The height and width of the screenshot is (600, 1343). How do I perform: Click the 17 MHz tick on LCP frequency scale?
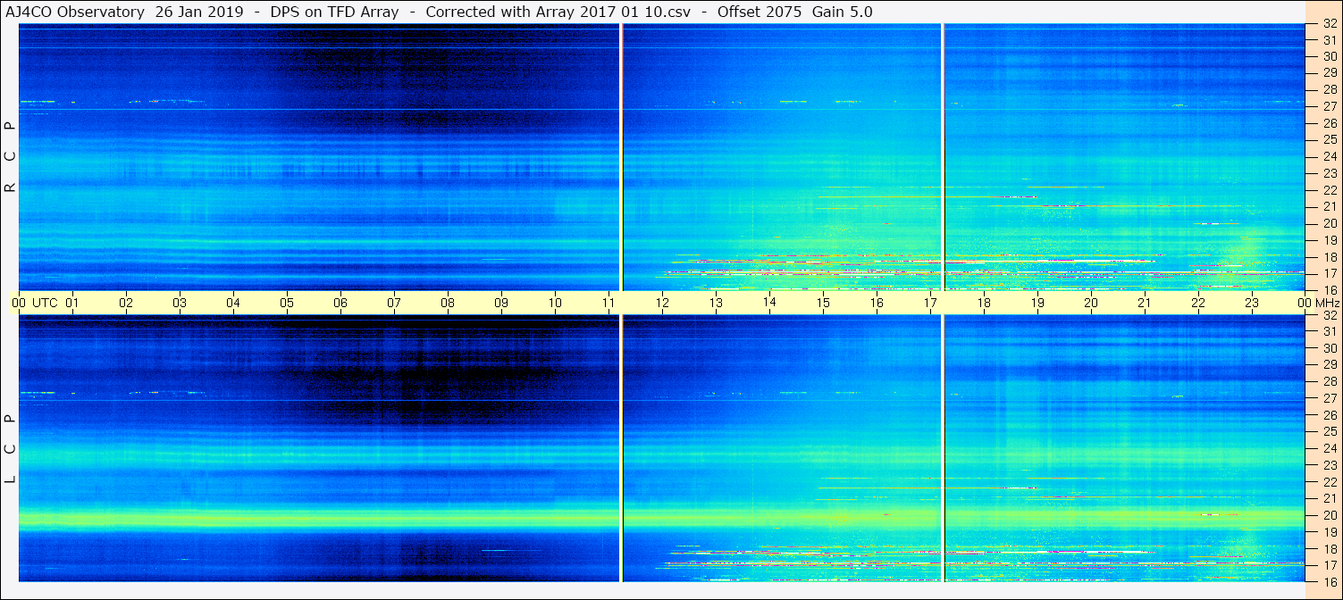click(x=1330, y=565)
